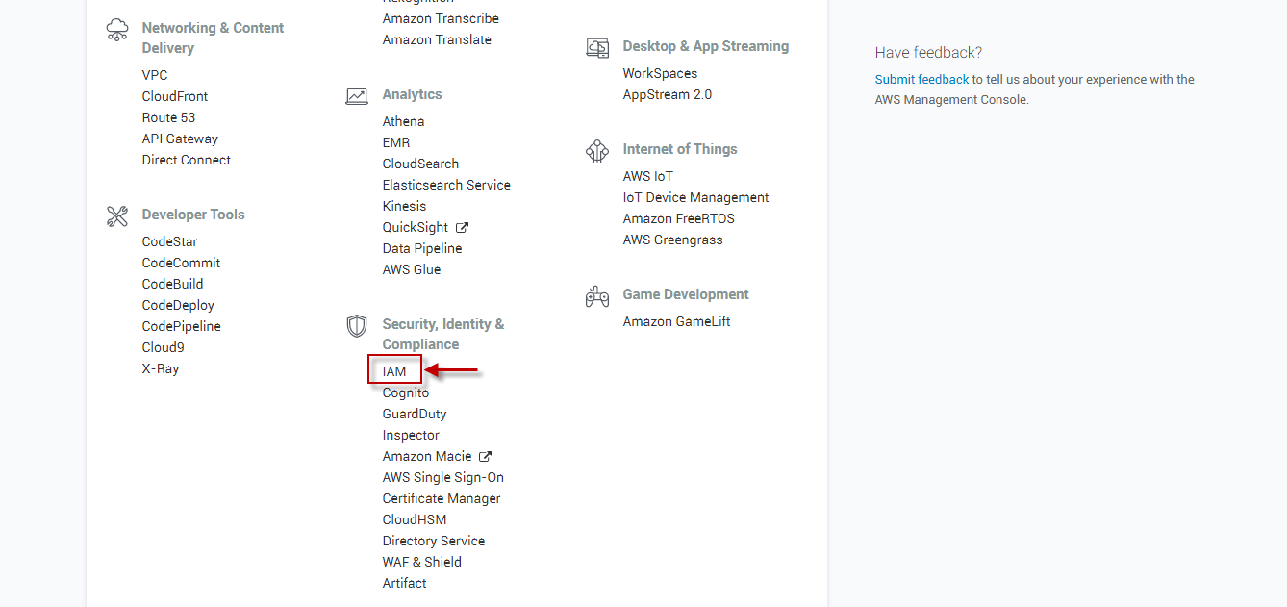The height and width of the screenshot is (607, 1287).
Task: Open the IAM service
Action: [x=394, y=371]
